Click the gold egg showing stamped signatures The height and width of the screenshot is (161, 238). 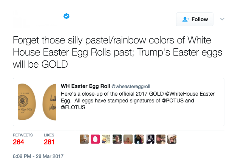(50, 102)
